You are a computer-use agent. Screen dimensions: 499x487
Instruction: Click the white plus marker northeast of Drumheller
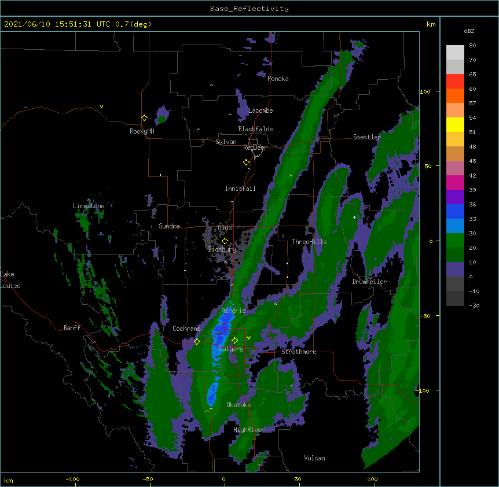[x=354, y=217]
